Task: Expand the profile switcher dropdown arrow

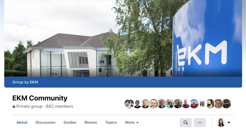Action: point(229,123)
